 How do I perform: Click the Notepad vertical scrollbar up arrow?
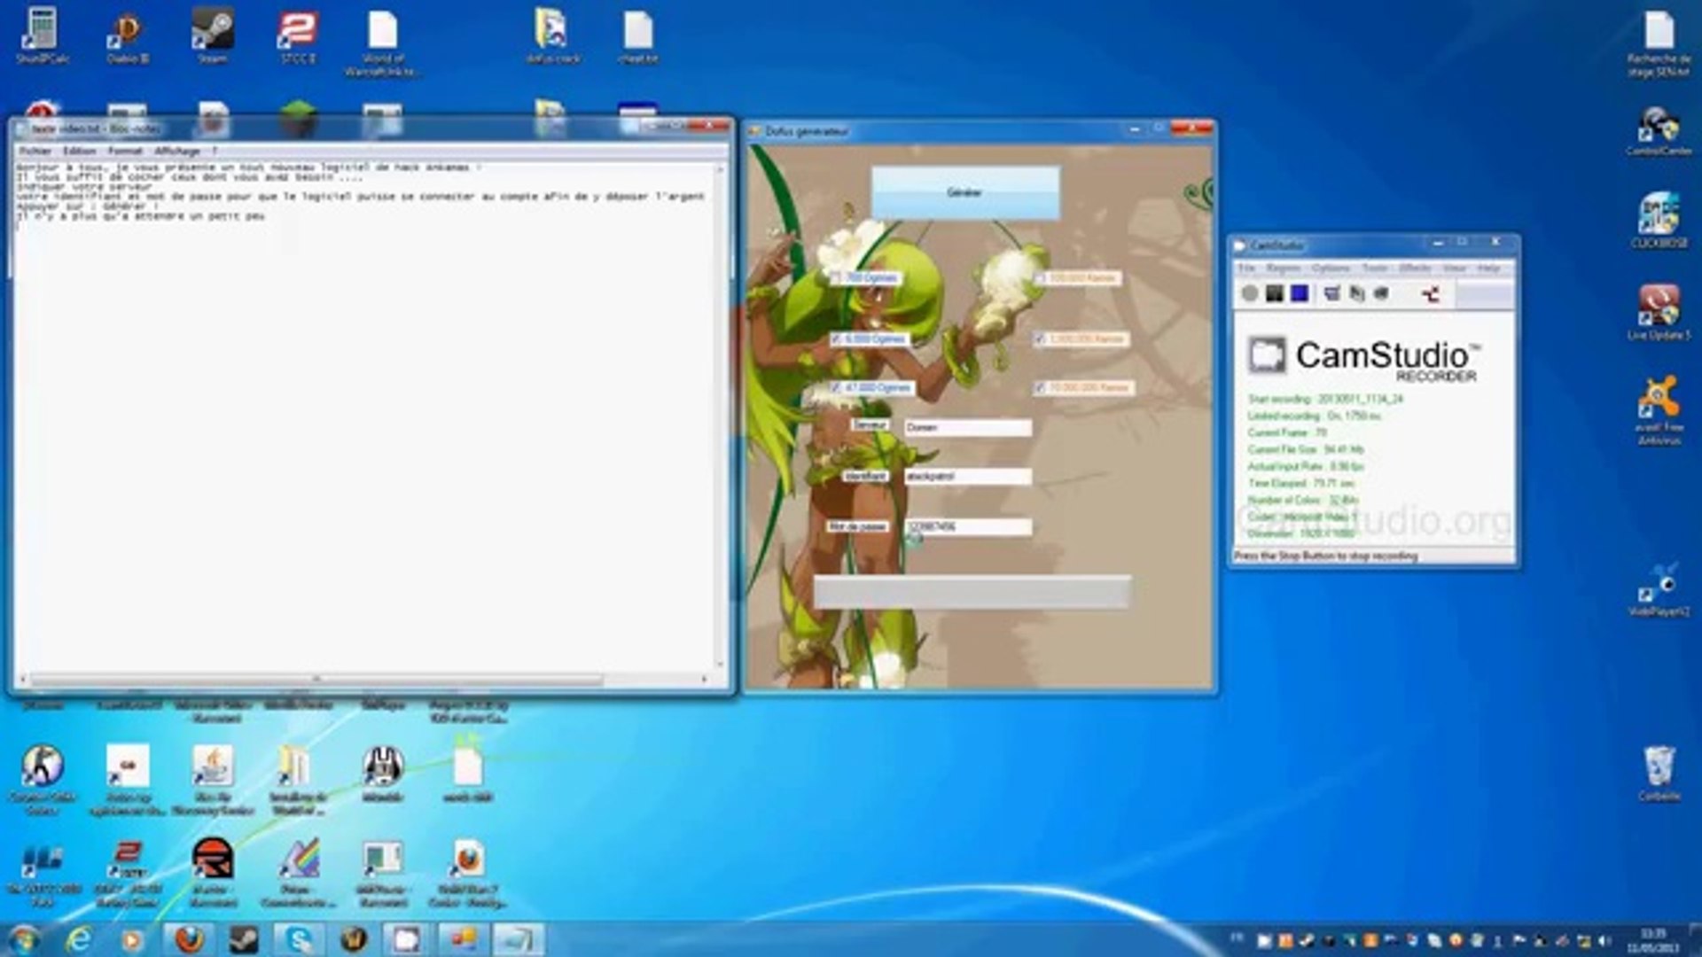721,169
